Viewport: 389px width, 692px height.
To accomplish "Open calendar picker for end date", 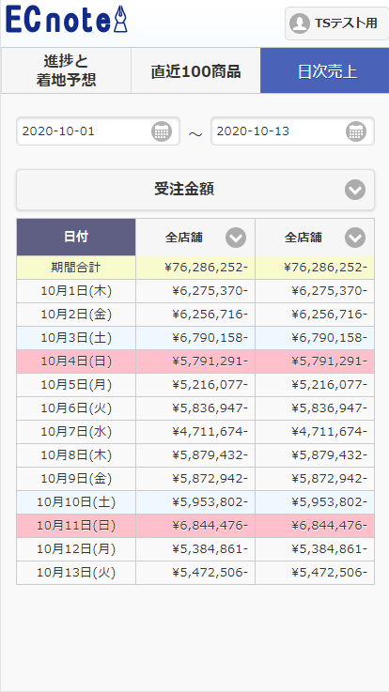I will [x=356, y=131].
